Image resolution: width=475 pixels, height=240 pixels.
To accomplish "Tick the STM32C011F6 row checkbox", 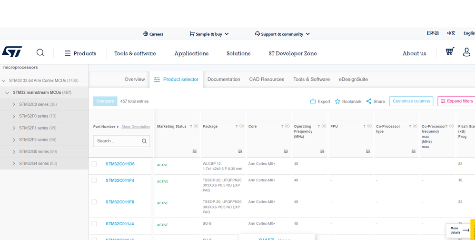I will click(94, 202).
